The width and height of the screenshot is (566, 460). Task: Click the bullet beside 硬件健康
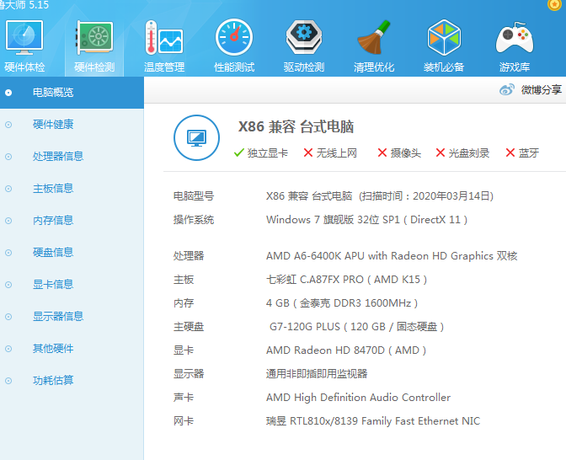(x=8, y=125)
